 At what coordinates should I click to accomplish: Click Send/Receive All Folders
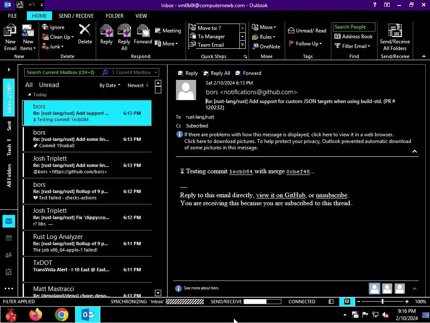(x=395, y=37)
